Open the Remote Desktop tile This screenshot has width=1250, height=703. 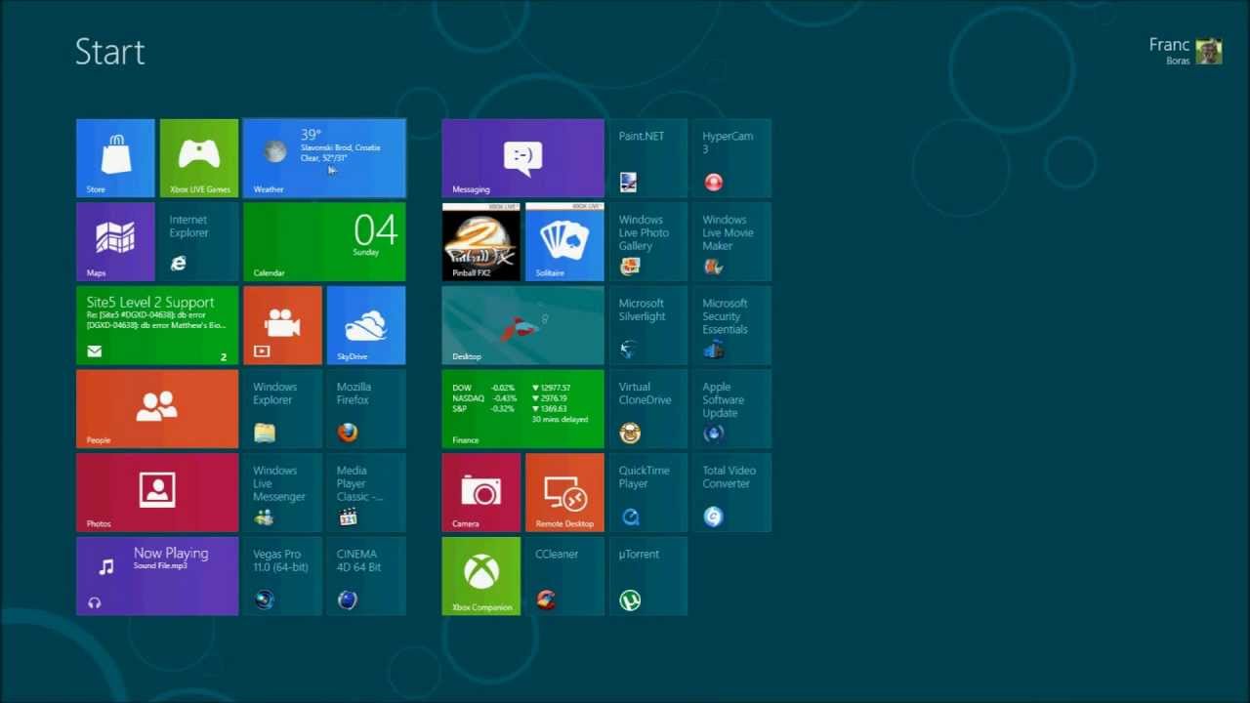click(564, 493)
